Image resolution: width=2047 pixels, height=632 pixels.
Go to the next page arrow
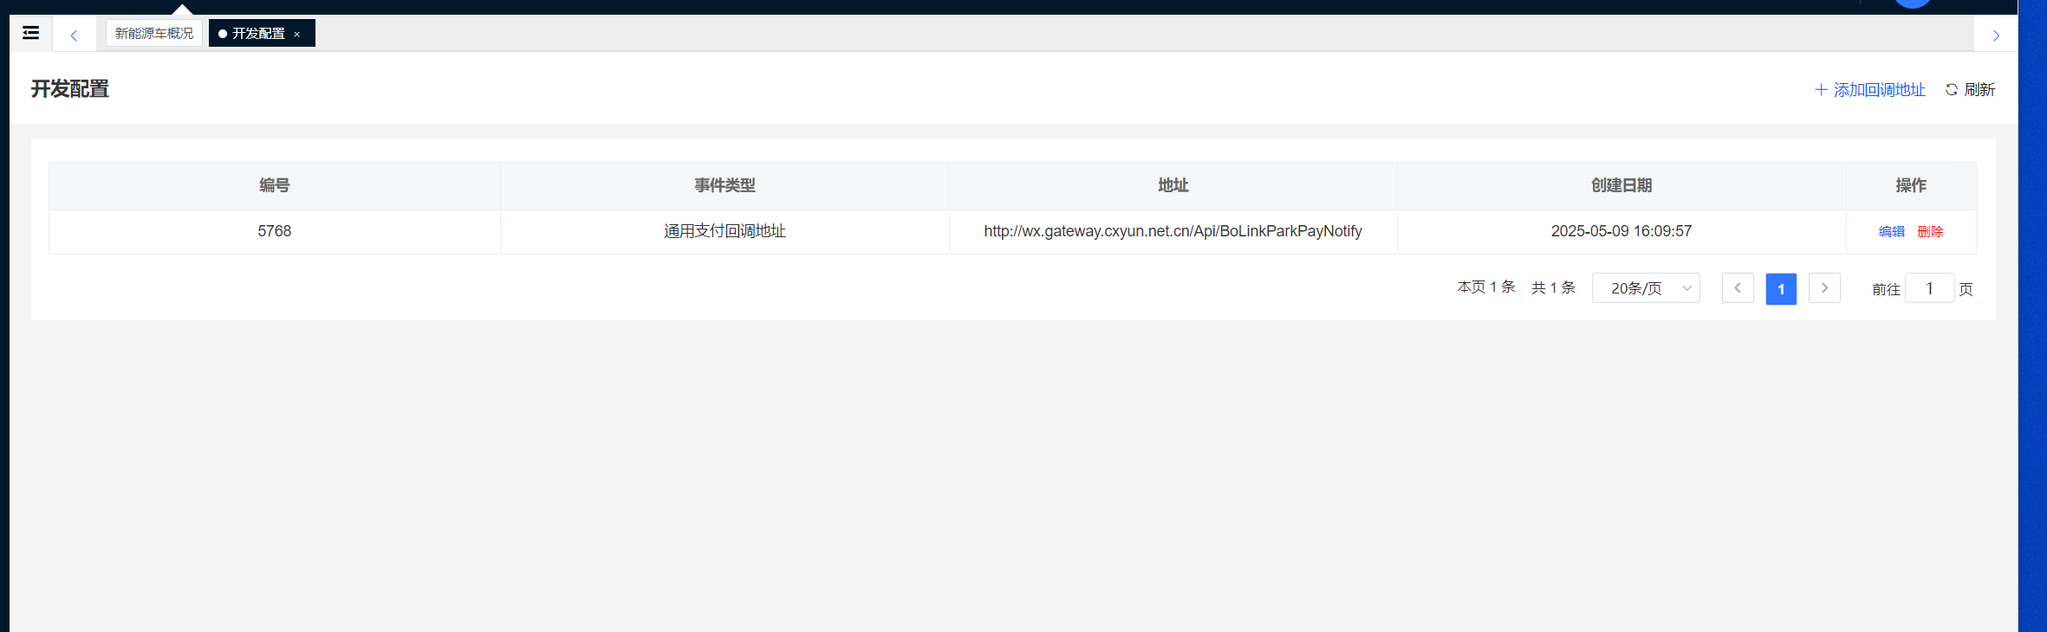tap(1824, 288)
